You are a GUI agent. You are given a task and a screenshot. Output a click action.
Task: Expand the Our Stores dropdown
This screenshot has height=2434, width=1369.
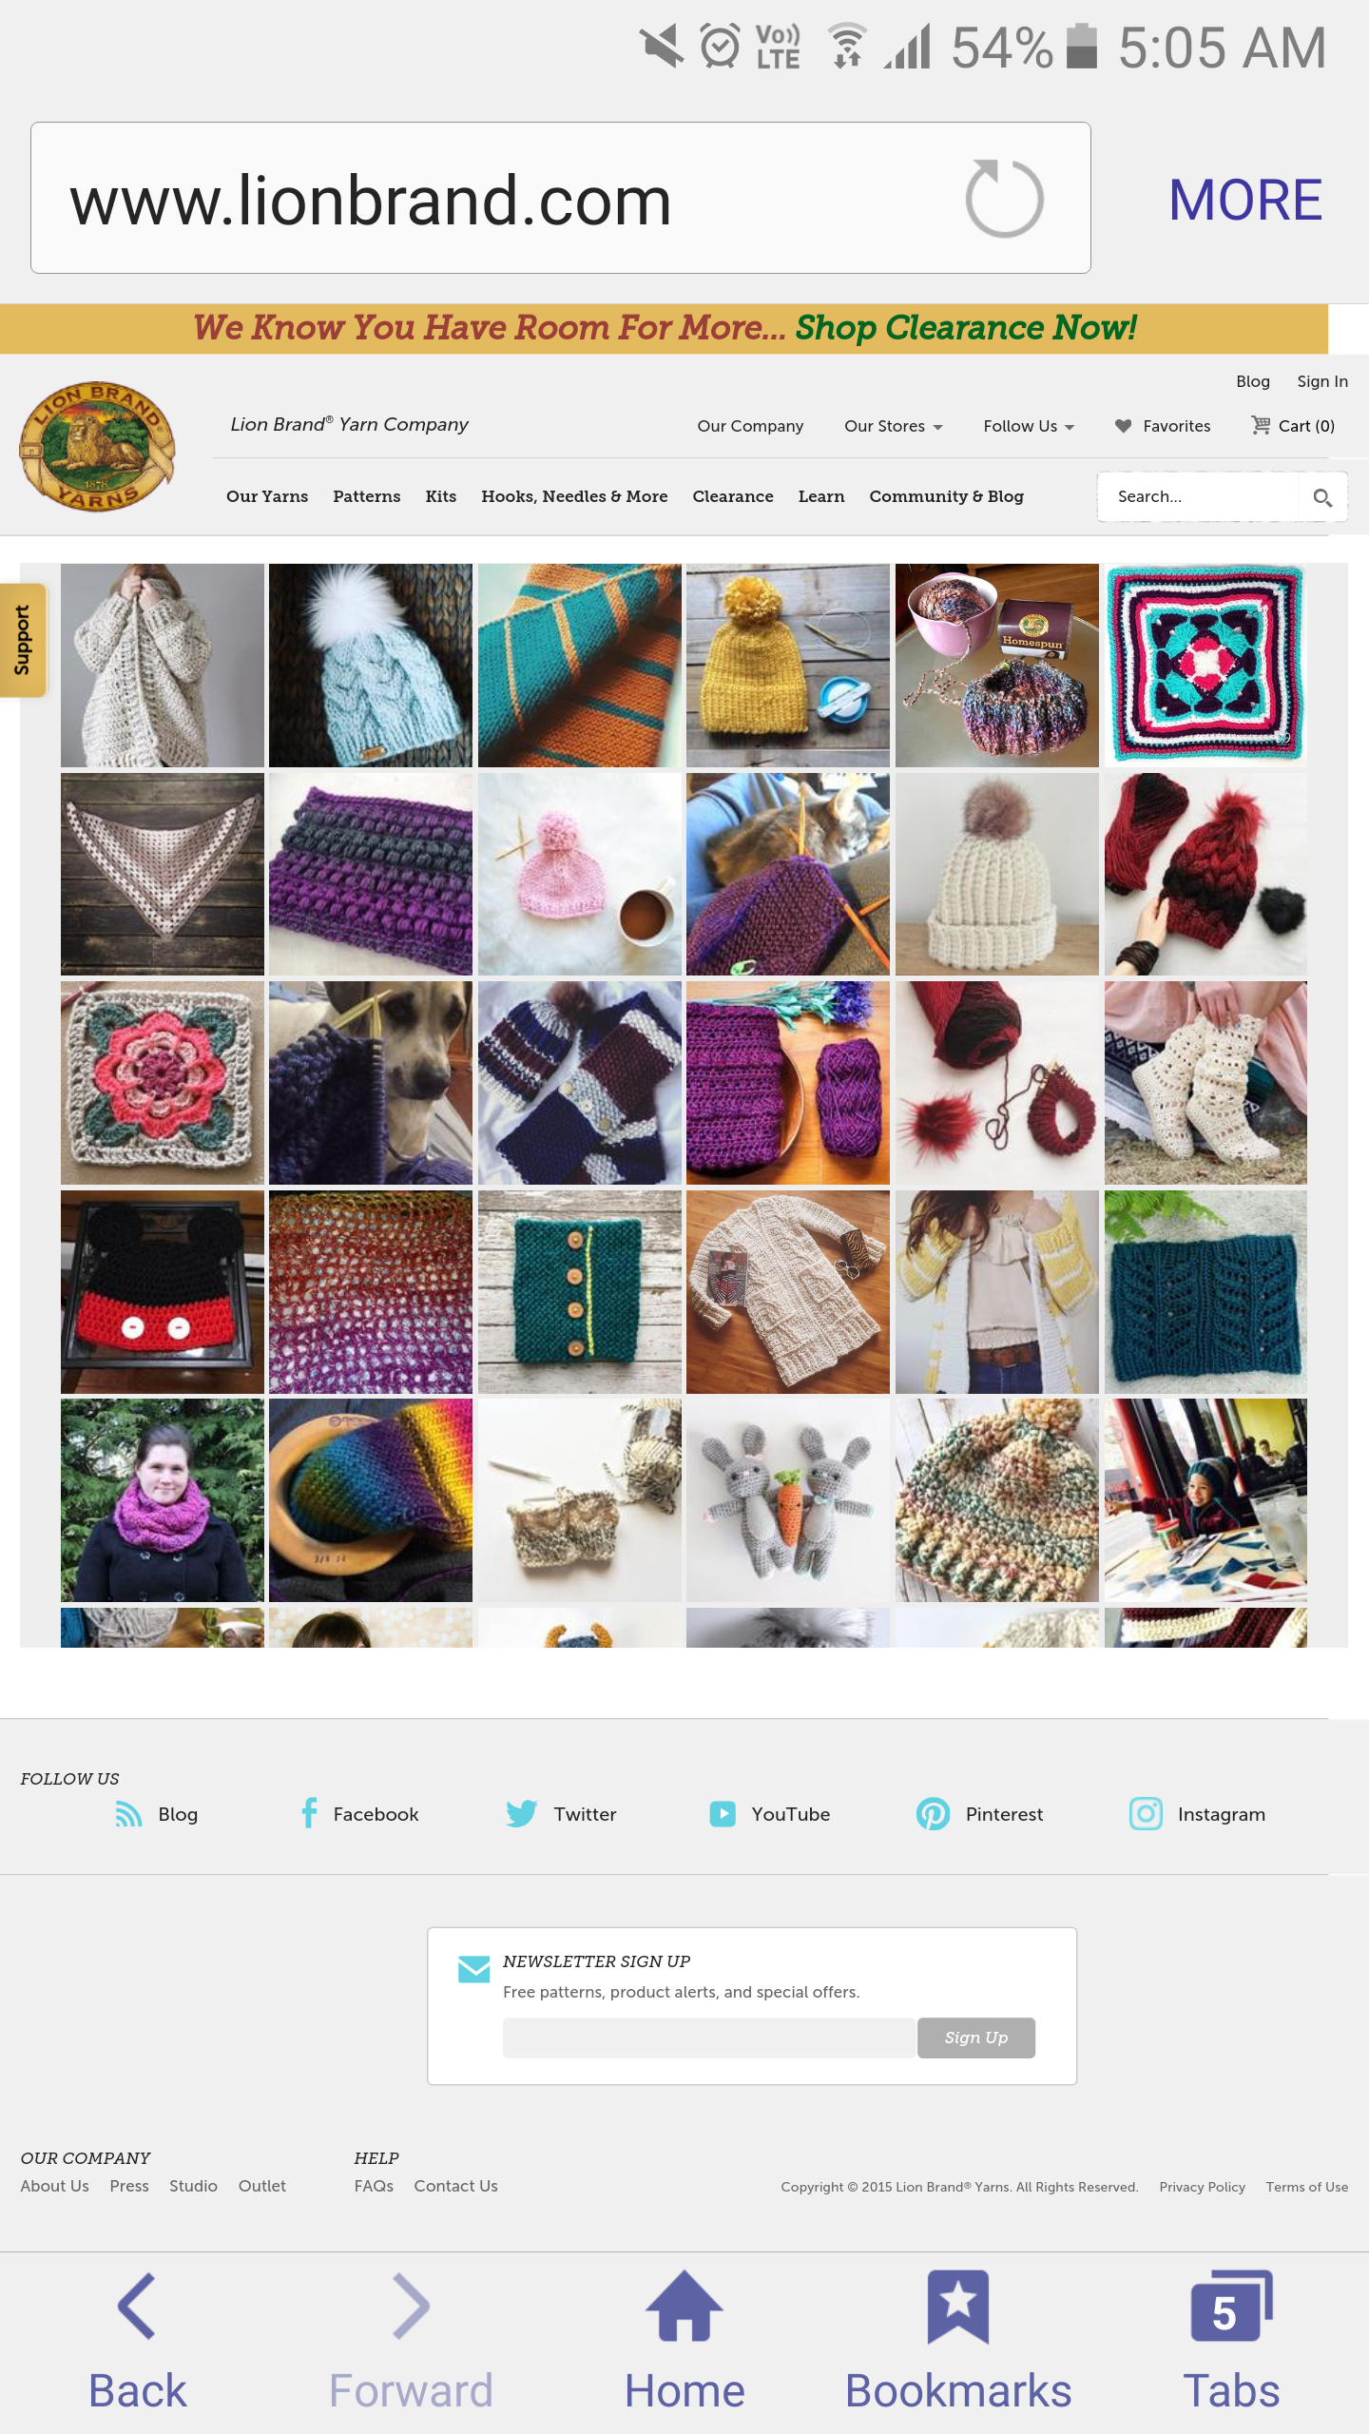point(894,426)
